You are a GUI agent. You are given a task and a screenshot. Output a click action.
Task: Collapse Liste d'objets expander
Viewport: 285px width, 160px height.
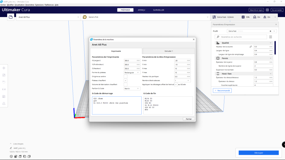click(x=11, y=144)
